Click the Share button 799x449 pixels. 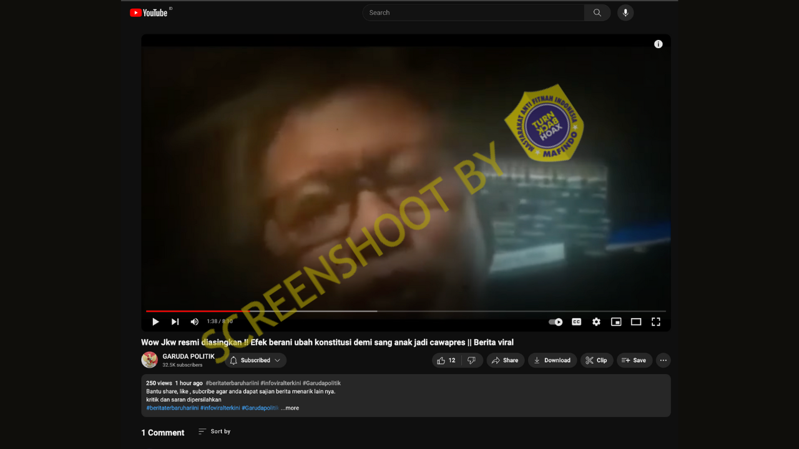505,360
